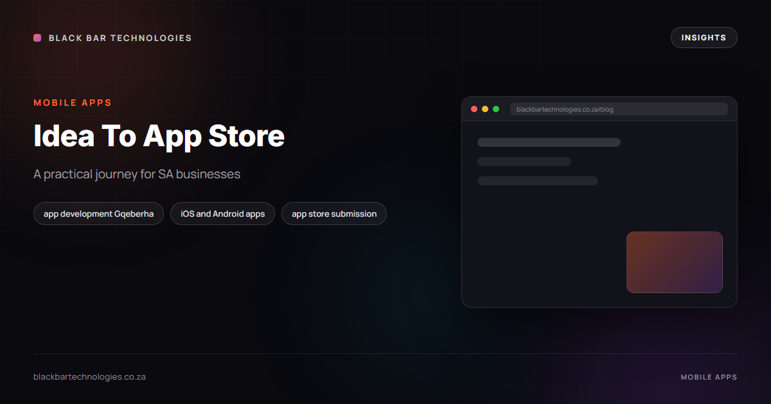Click the red dot in the mock browser
The image size is (771, 404).
(474, 109)
